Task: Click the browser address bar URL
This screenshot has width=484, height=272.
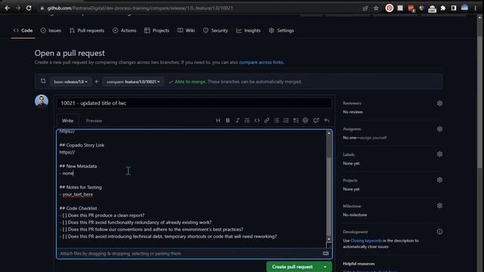Action: click(140, 8)
